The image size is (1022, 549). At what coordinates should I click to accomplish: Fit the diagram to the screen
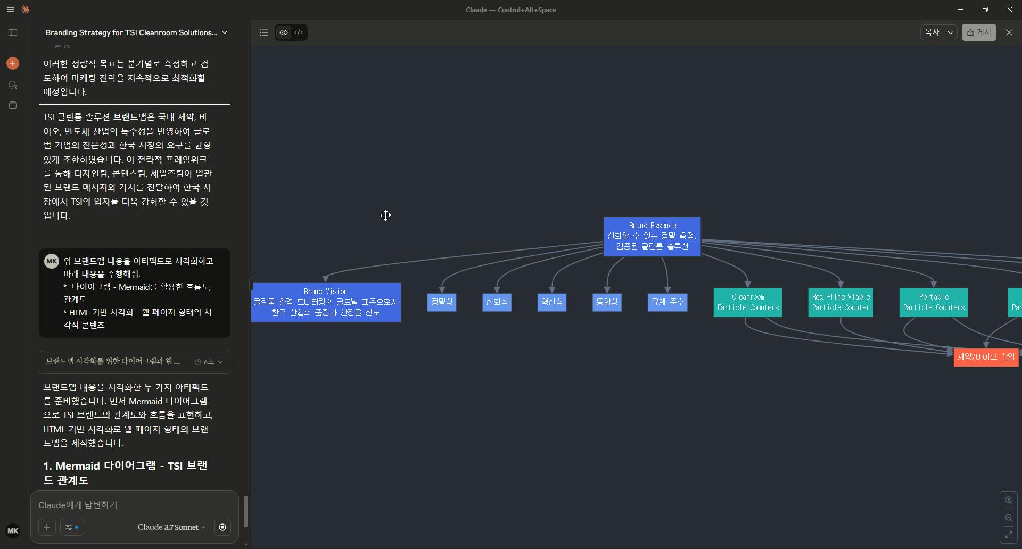1009,535
